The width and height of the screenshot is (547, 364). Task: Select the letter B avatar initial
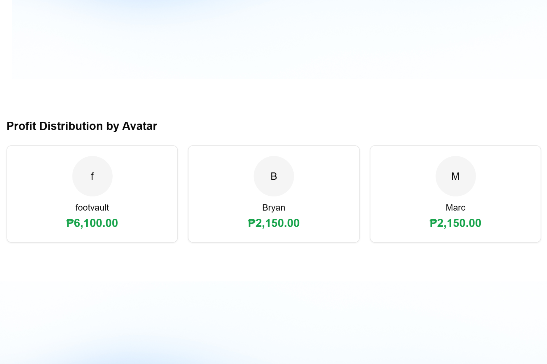point(274,176)
